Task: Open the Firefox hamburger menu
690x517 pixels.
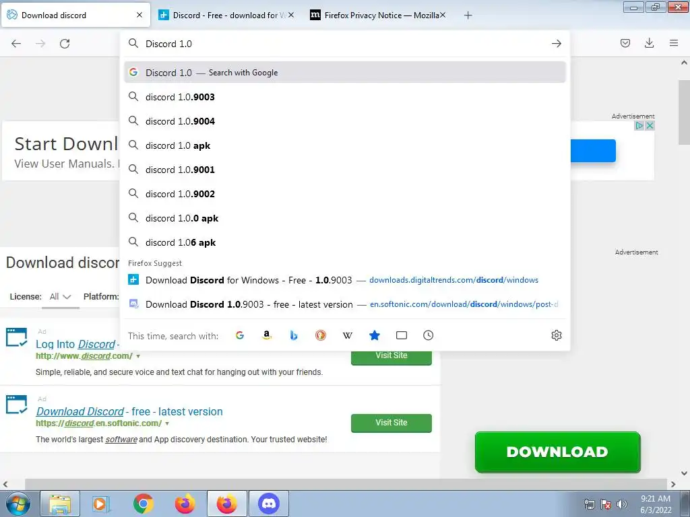Action: (674, 43)
